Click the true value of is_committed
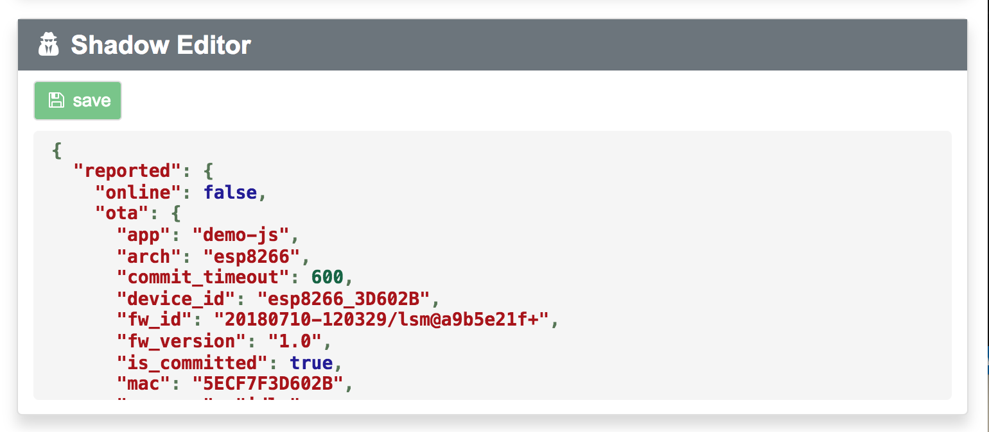Viewport: 989px width, 432px height. click(x=311, y=363)
